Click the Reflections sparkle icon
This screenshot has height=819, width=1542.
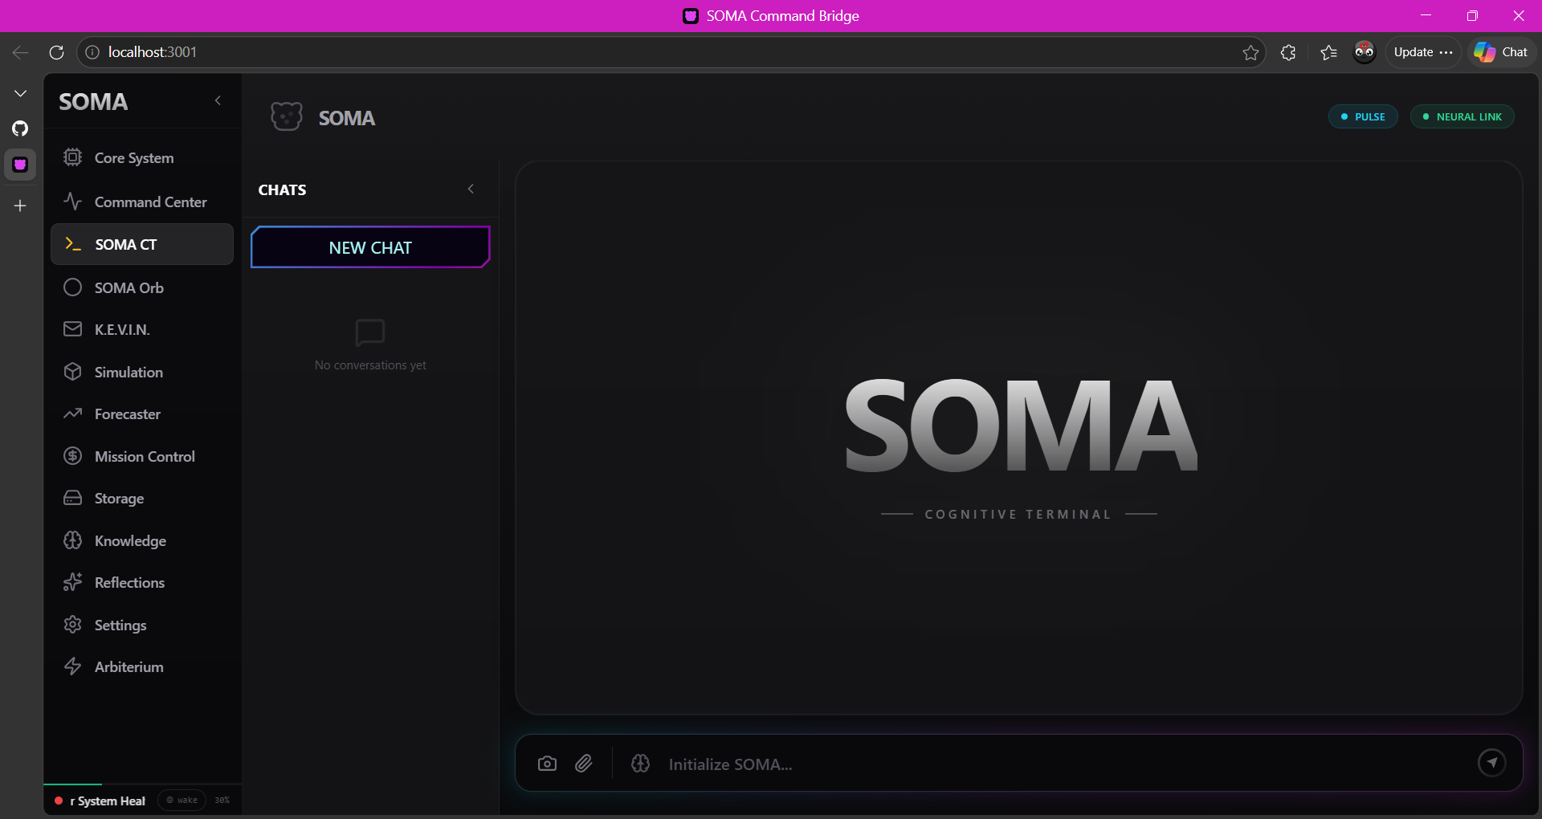tap(73, 582)
